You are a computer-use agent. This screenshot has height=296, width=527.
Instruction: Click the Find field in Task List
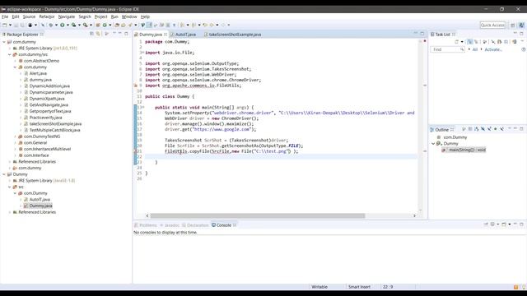pos(447,49)
